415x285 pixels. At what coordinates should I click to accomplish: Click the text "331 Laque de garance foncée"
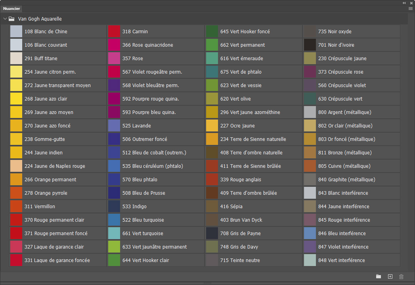[x=57, y=260]
